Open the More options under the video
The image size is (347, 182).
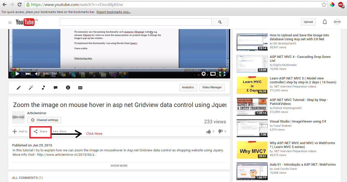coord(60,131)
